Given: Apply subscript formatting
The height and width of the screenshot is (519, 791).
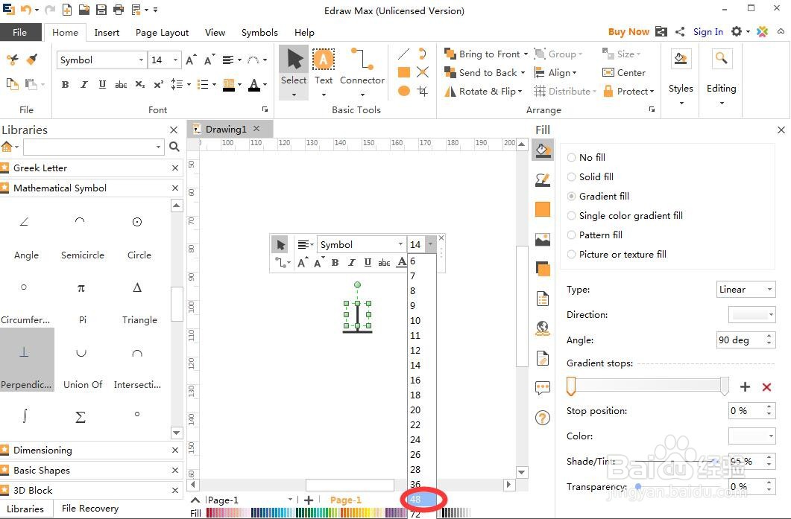Looking at the screenshot, I should [x=139, y=84].
